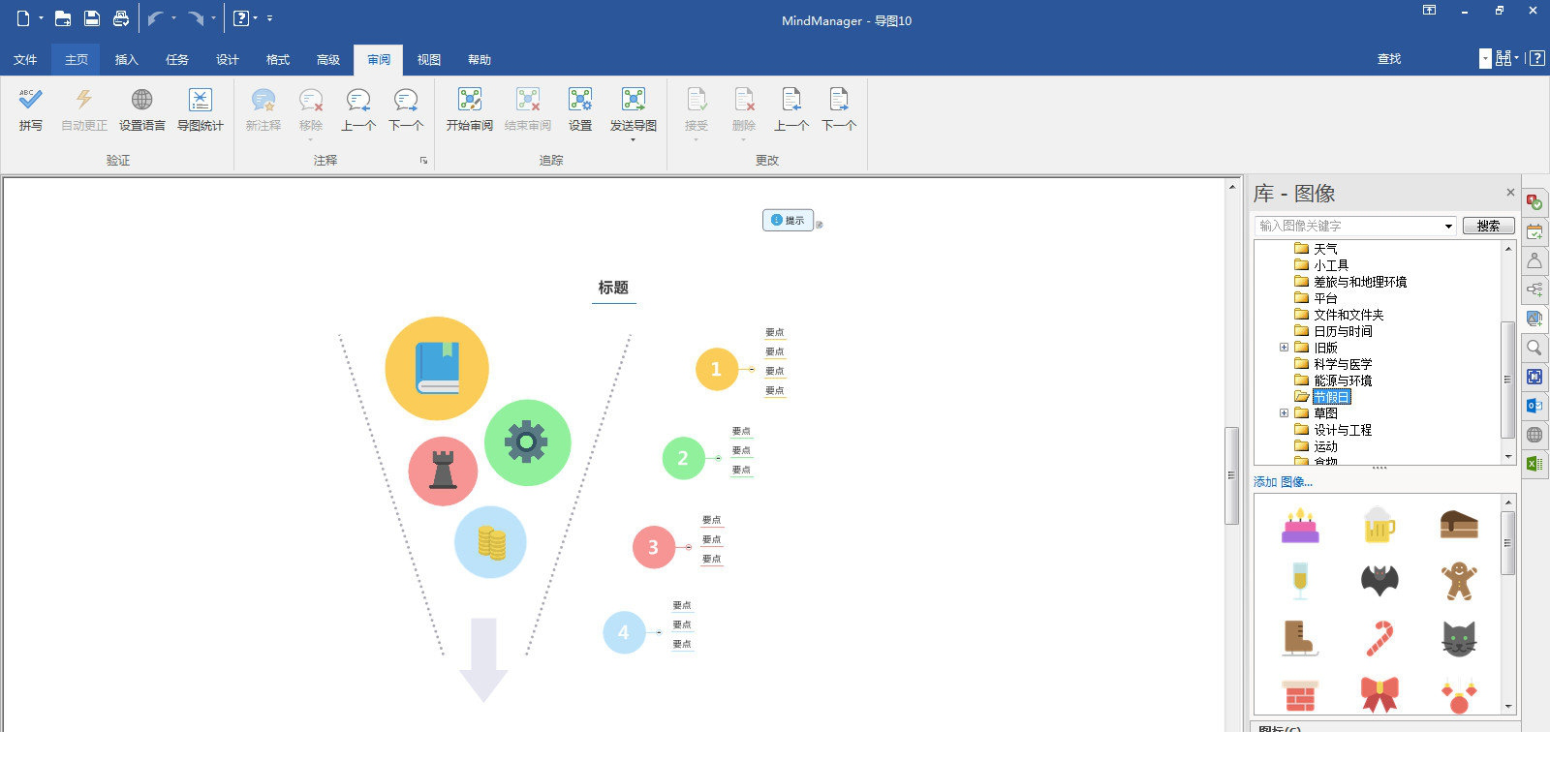Switch to the 视图 tab
This screenshot has width=1550, height=761.
coord(429,60)
